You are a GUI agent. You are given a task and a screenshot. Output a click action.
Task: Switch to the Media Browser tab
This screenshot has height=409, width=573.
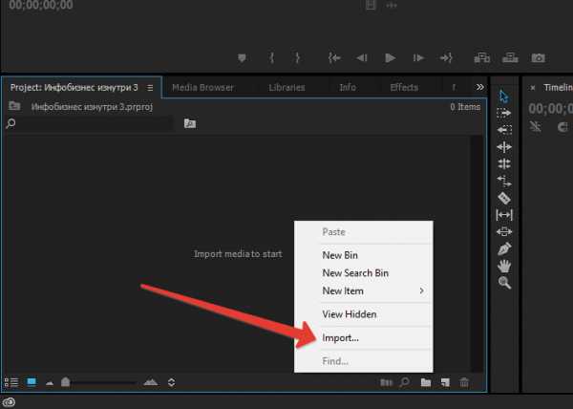point(202,88)
